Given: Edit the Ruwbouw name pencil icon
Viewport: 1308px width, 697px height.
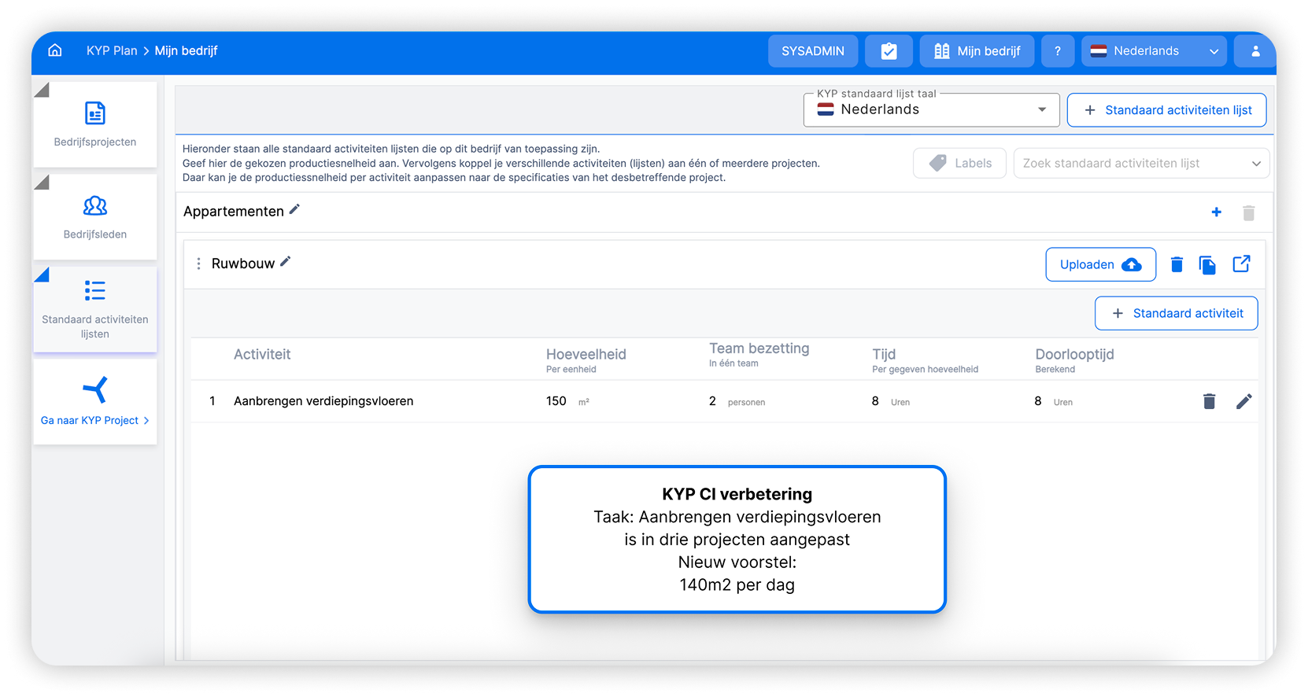Looking at the screenshot, I should [285, 262].
